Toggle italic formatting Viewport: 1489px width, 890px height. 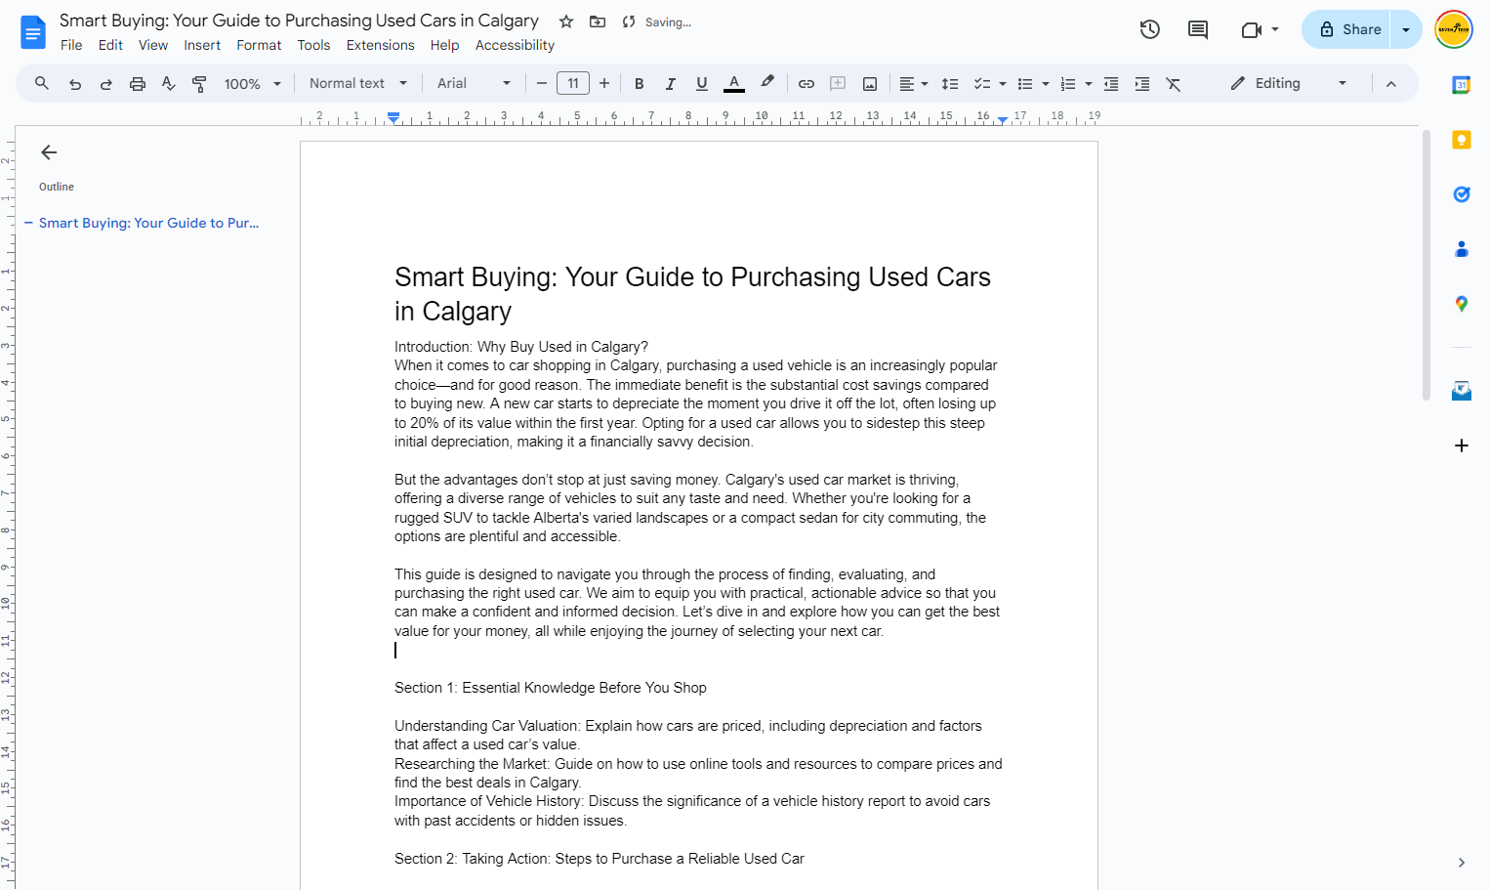pos(671,84)
